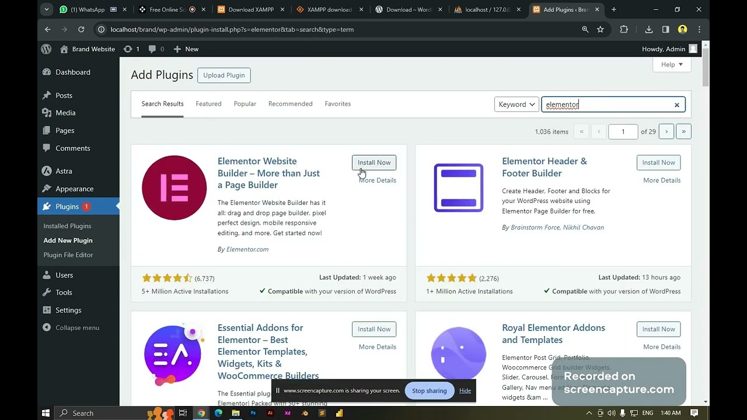Open the Elementor.com author link
This screenshot has width=747, height=420.
pos(247,249)
